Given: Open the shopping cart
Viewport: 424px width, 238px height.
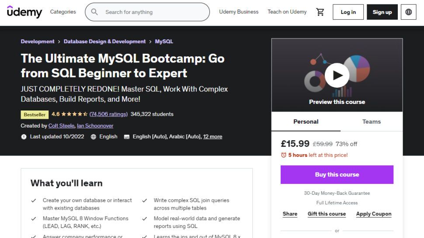Looking at the screenshot, I should (320, 12).
